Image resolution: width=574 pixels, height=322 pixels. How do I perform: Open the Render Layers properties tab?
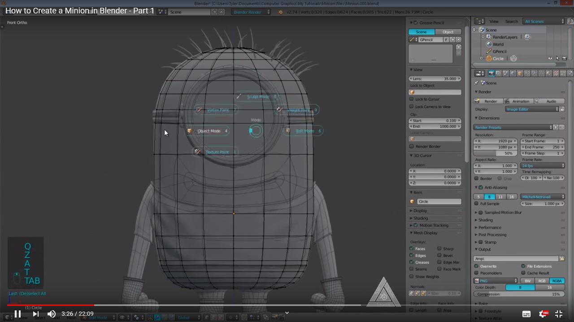(x=499, y=73)
